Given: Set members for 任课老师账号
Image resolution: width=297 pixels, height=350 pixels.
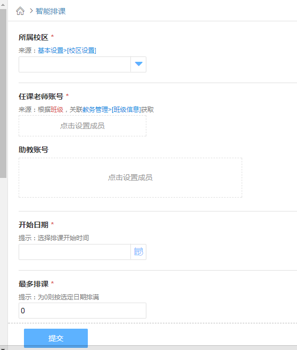Looking at the screenshot, I should tap(82, 126).
